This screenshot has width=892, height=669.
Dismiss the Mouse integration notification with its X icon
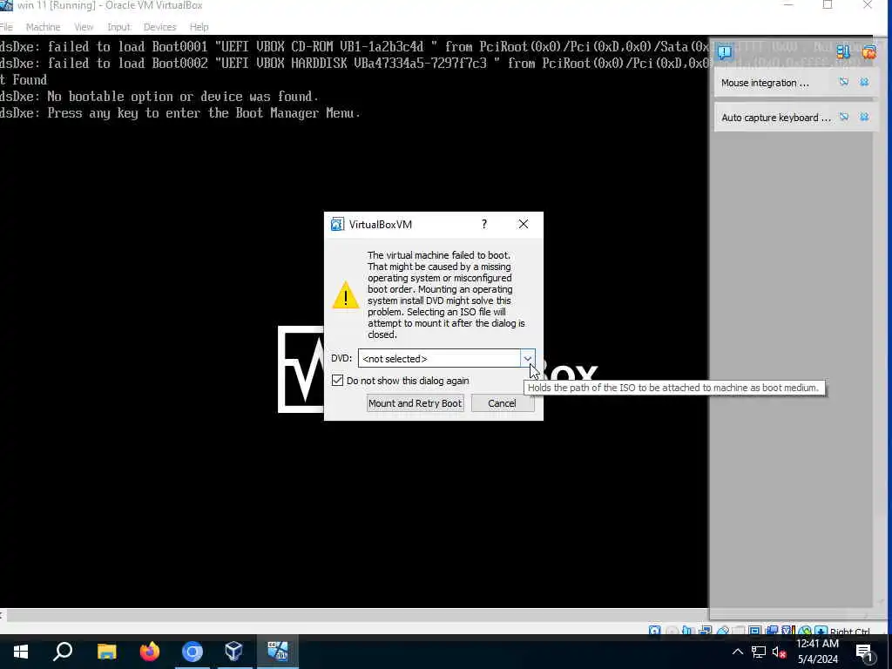(864, 83)
